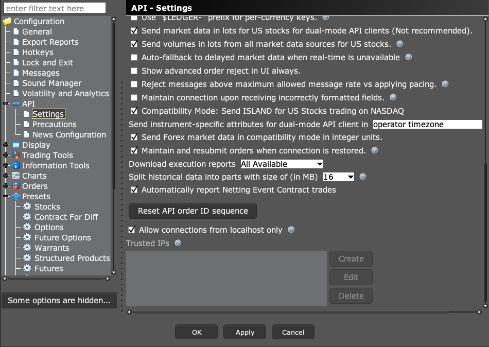Collapse the Presets tree node

coord(6,196)
